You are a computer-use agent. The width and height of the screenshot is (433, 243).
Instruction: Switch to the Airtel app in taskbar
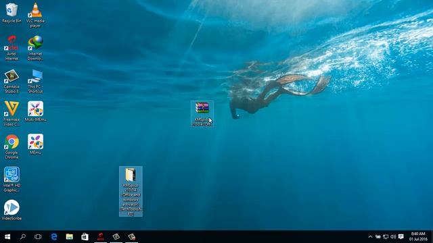click(101, 237)
